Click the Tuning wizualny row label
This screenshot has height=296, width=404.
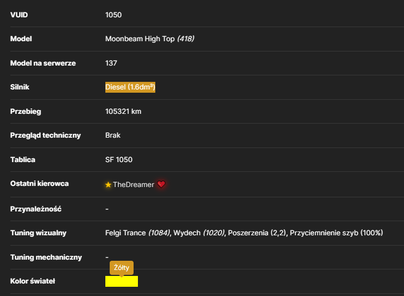[39, 233]
